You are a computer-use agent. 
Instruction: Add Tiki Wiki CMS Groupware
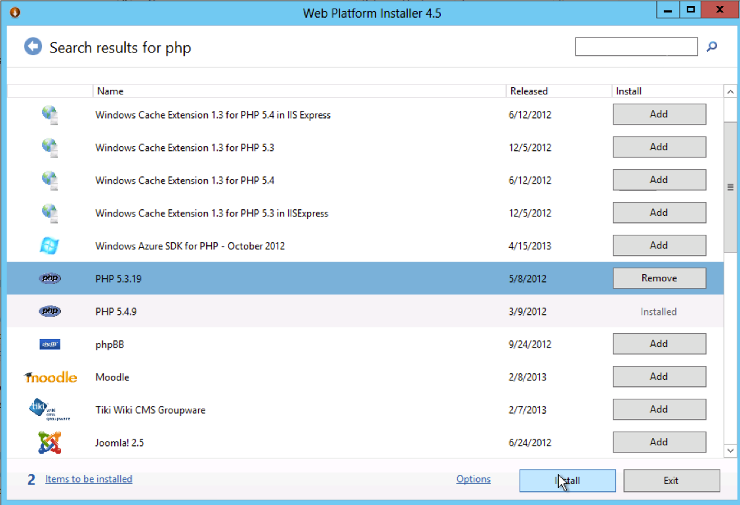click(x=659, y=409)
